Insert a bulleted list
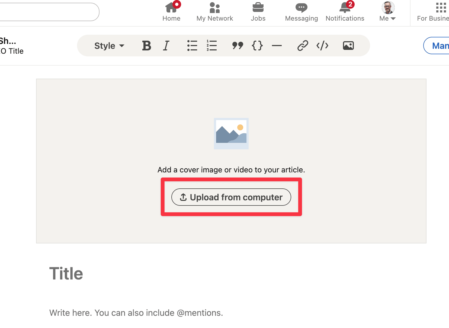 point(192,46)
